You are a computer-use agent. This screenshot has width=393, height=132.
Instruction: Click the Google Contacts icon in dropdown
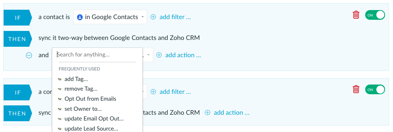pos(80,17)
